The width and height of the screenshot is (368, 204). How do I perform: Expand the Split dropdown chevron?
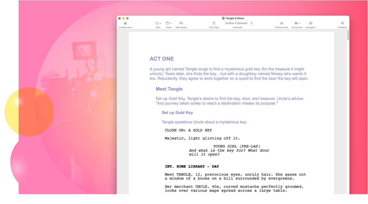(160, 23)
